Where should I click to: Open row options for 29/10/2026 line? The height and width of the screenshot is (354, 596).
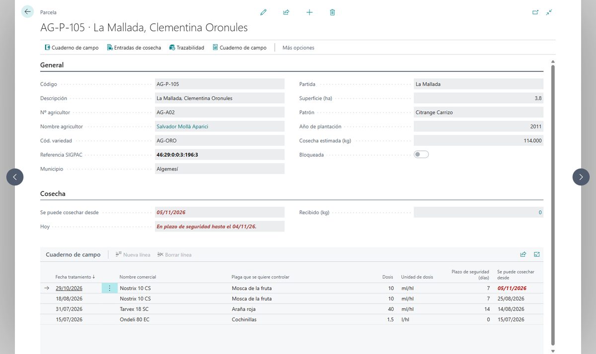(110, 288)
